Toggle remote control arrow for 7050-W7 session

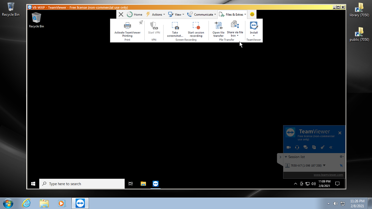pyautogui.click(x=341, y=166)
